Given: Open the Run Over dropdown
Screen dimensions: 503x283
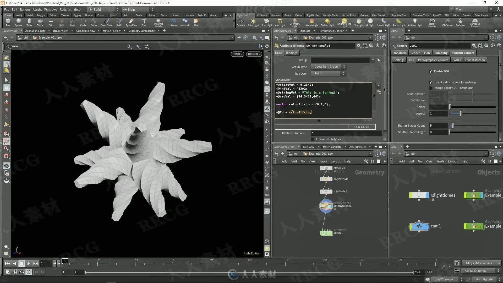Looking at the screenshot, I should coord(329,74).
